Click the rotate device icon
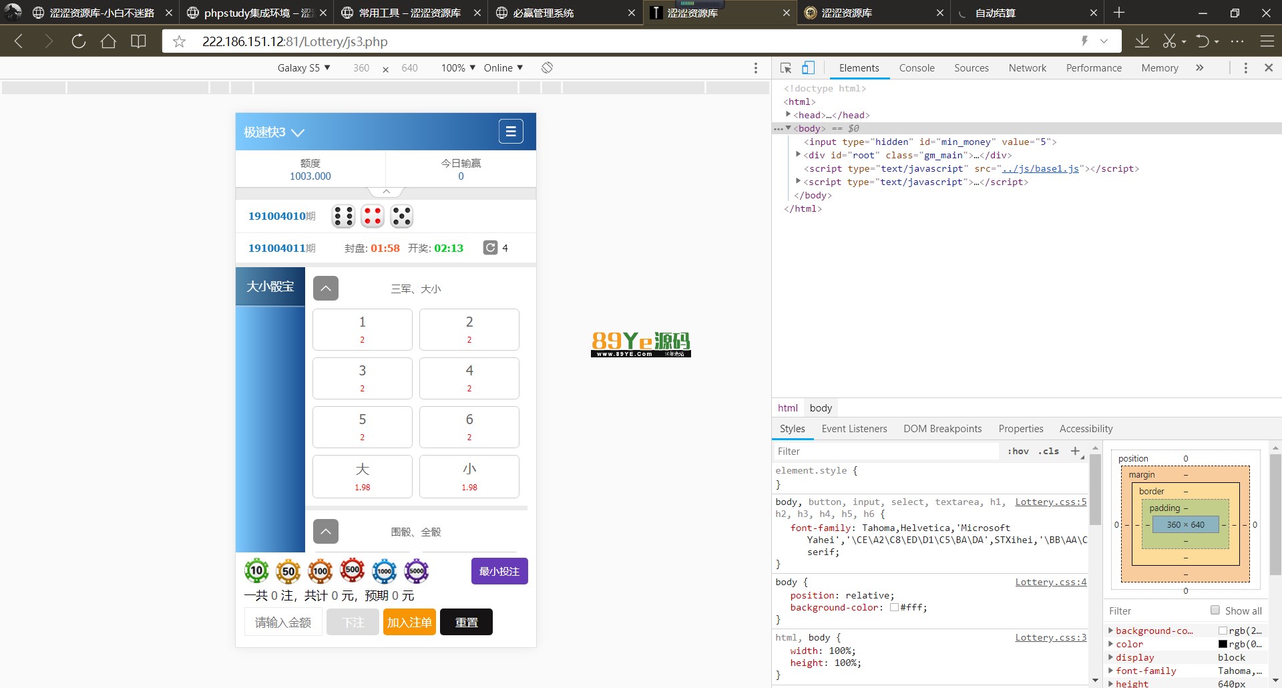The height and width of the screenshot is (688, 1282). (x=547, y=67)
